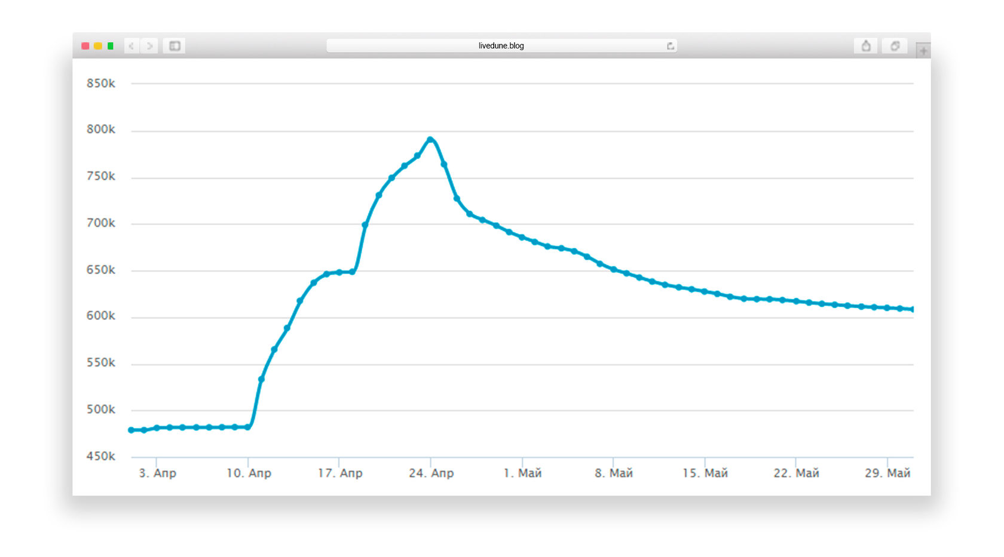Screen dimensions: 1004x557
Task: Click the first data point on chart line
Action: tap(131, 430)
